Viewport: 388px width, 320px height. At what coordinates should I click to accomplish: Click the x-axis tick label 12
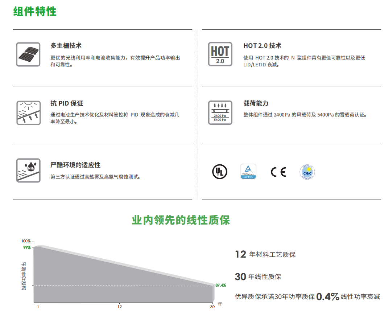[x=120, y=307]
